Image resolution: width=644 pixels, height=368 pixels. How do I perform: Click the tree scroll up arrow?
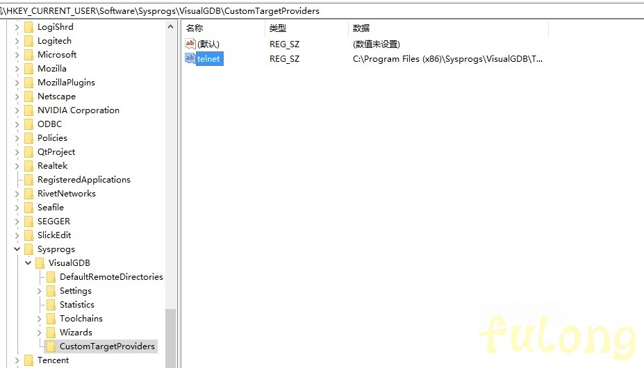(170, 26)
